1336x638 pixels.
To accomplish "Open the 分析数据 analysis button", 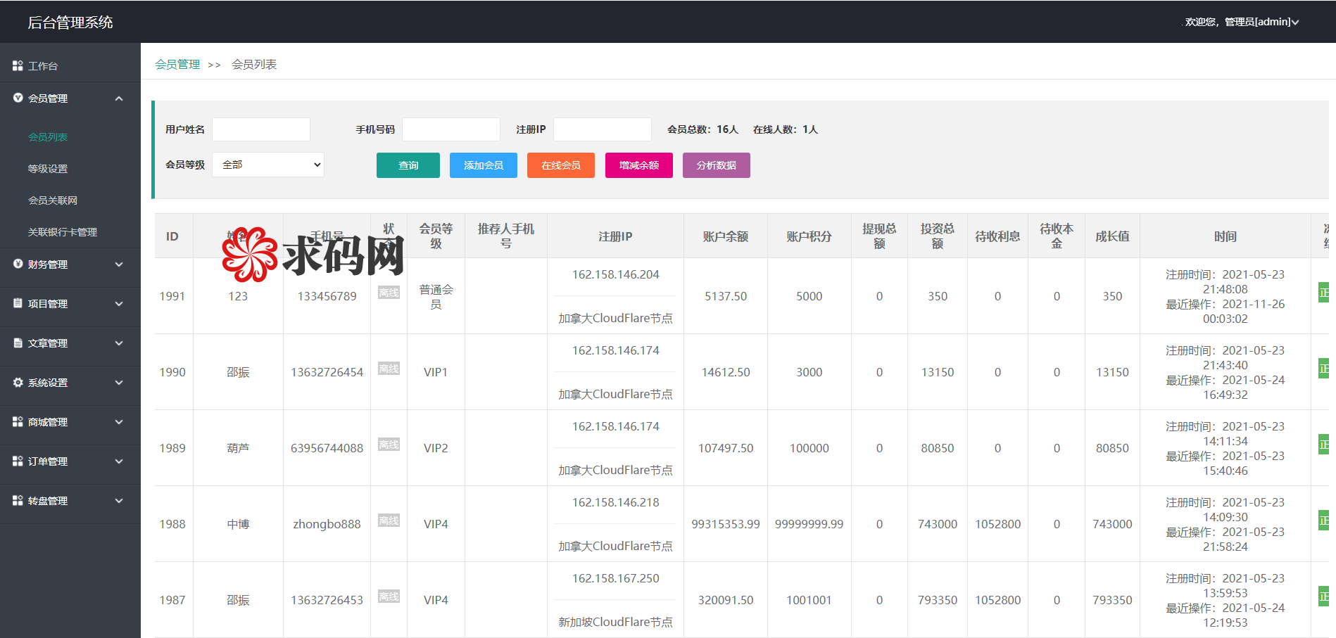I will pos(716,165).
